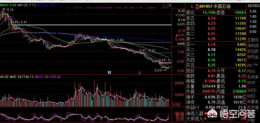The width and height of the screenshot is (260, 123).
Task: Click the MA5 volume indicator label
Action: [22, 77]
